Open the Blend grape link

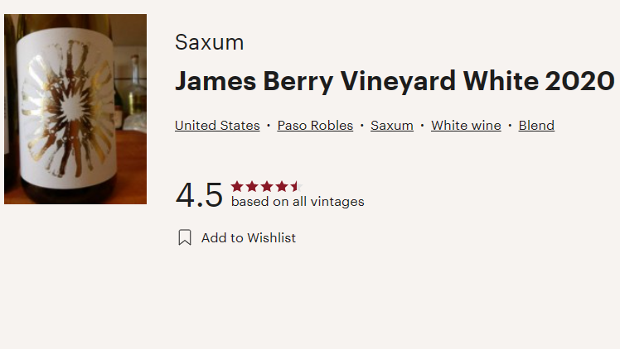536,126
